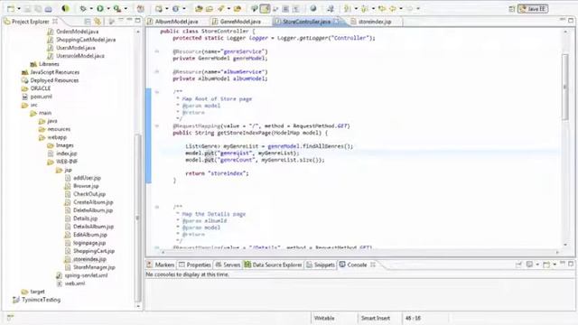Viewport: 578px width, 325px height.
Task: Open the External Tools dropdown arrow
Action: pyautogui.click(x=126, y=9)
